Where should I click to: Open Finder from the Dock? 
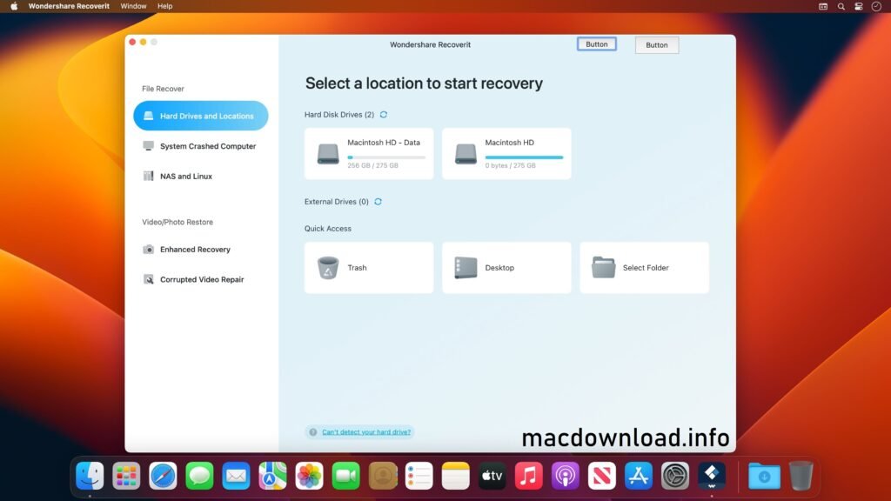(x=90, y=476)
